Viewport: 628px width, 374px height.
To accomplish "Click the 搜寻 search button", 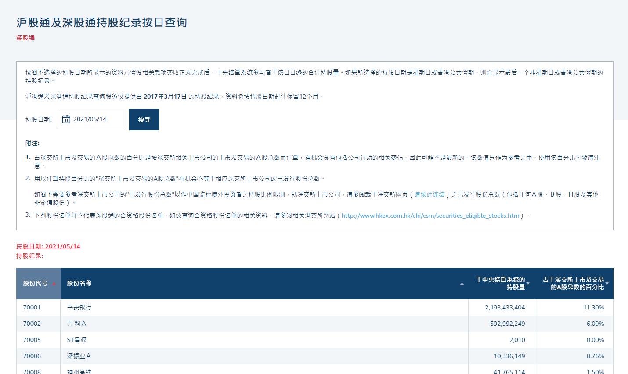I will (144, 120).
